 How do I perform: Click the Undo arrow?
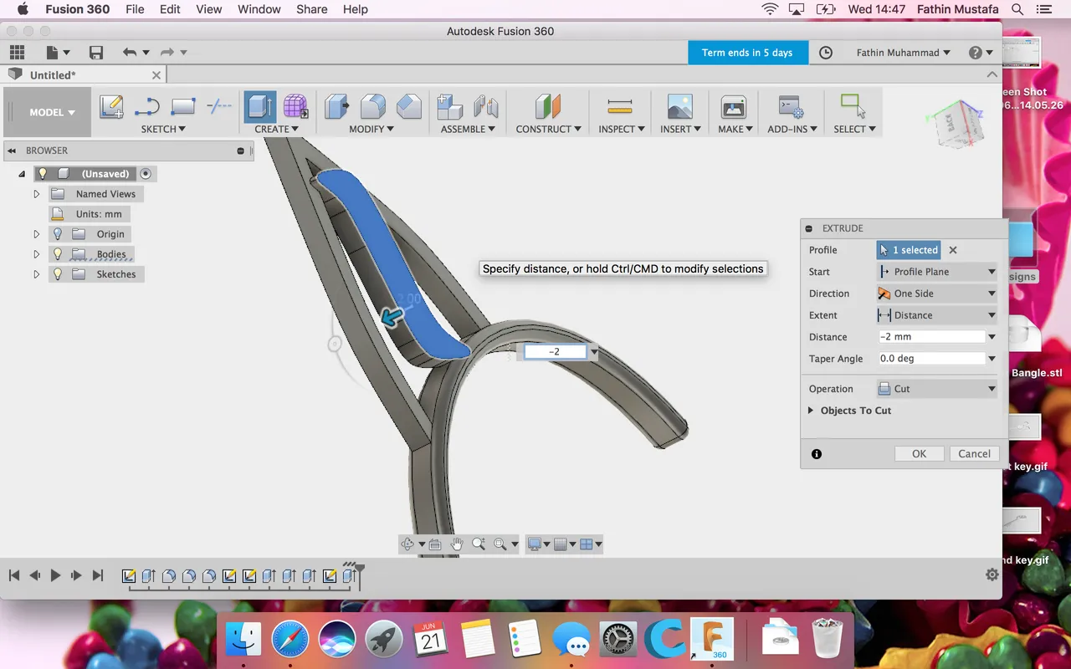[129, 53]
